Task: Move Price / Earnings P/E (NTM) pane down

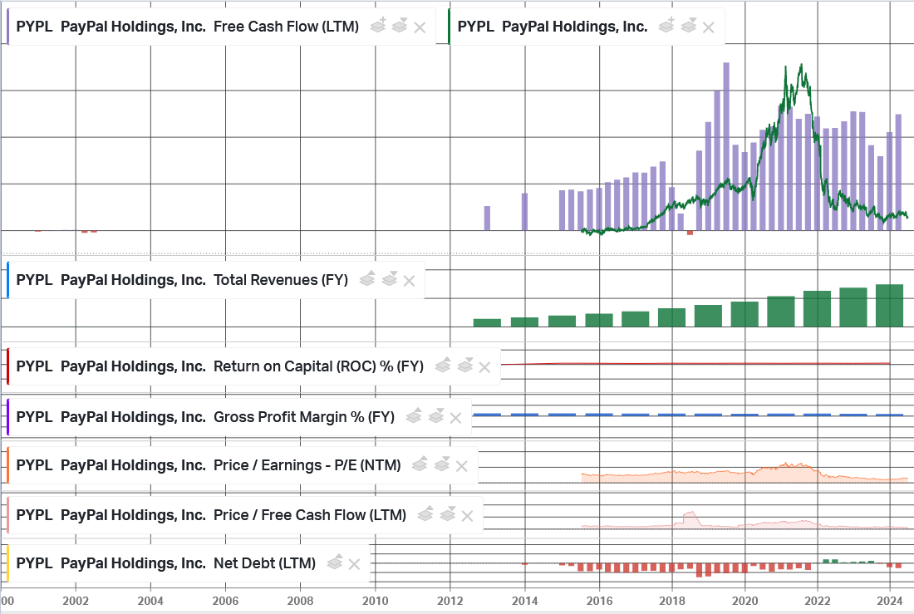Action: (441, 464)
